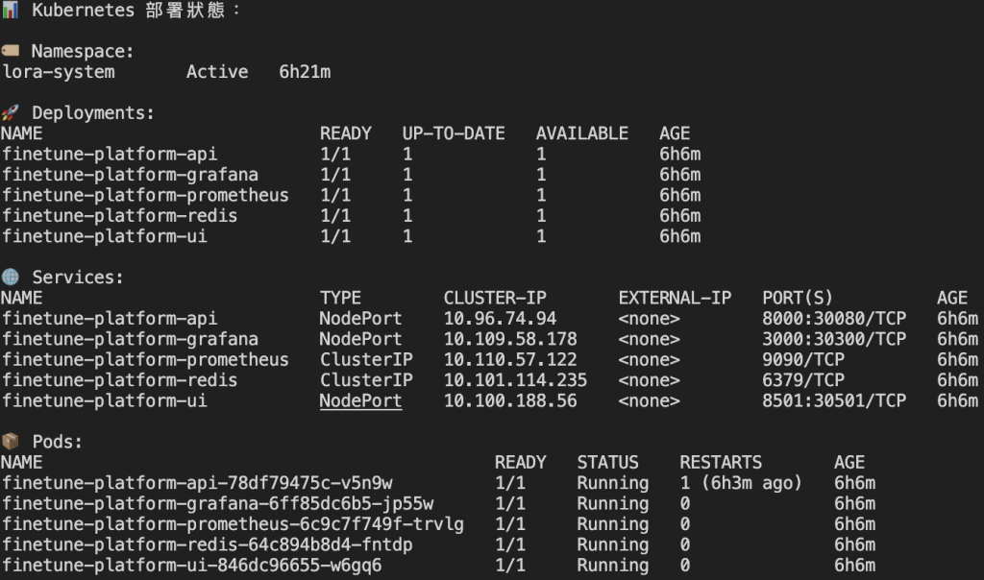This screenshot has height=580, width=984.
Task: Click finetune-platform-api in Services
Action: (110, 319)
